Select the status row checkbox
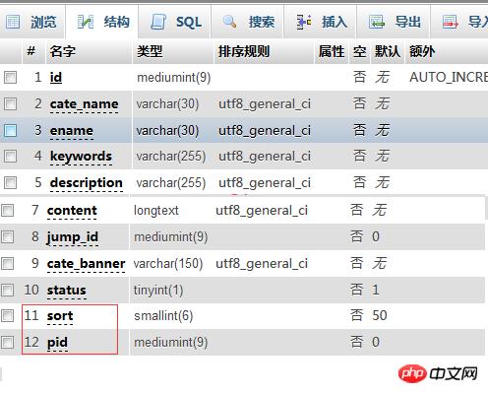The image size is (488, 393). point(7,290)
